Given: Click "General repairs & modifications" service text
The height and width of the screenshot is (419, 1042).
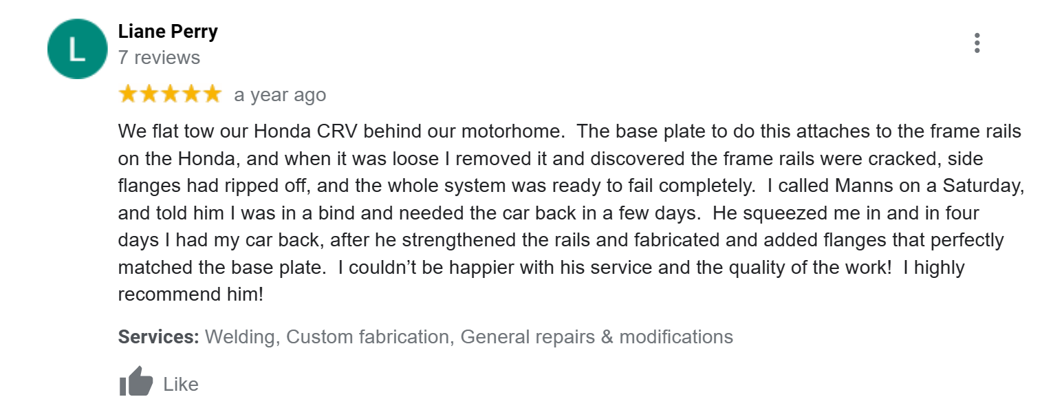Looking at the screenshot, I should [x=596, y=337].
